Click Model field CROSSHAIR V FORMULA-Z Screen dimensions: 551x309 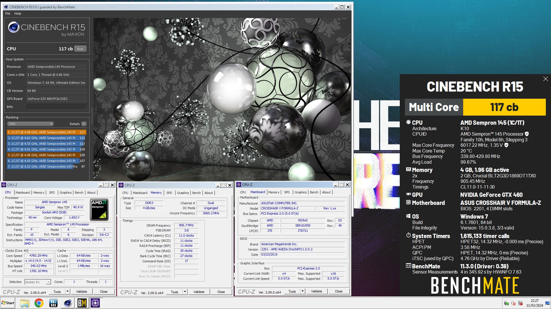click(x=287, y=208)
